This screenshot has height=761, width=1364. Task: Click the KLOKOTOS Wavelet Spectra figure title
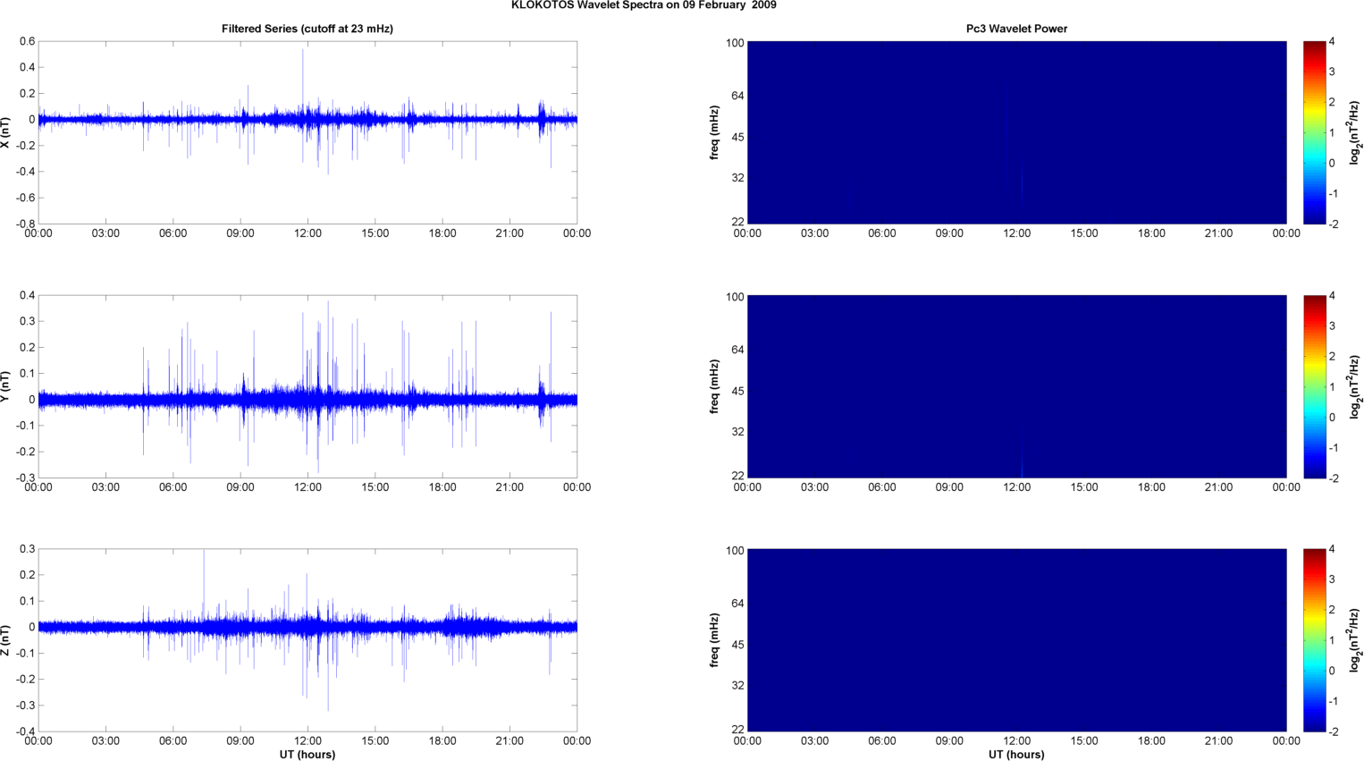coord(644,5)
